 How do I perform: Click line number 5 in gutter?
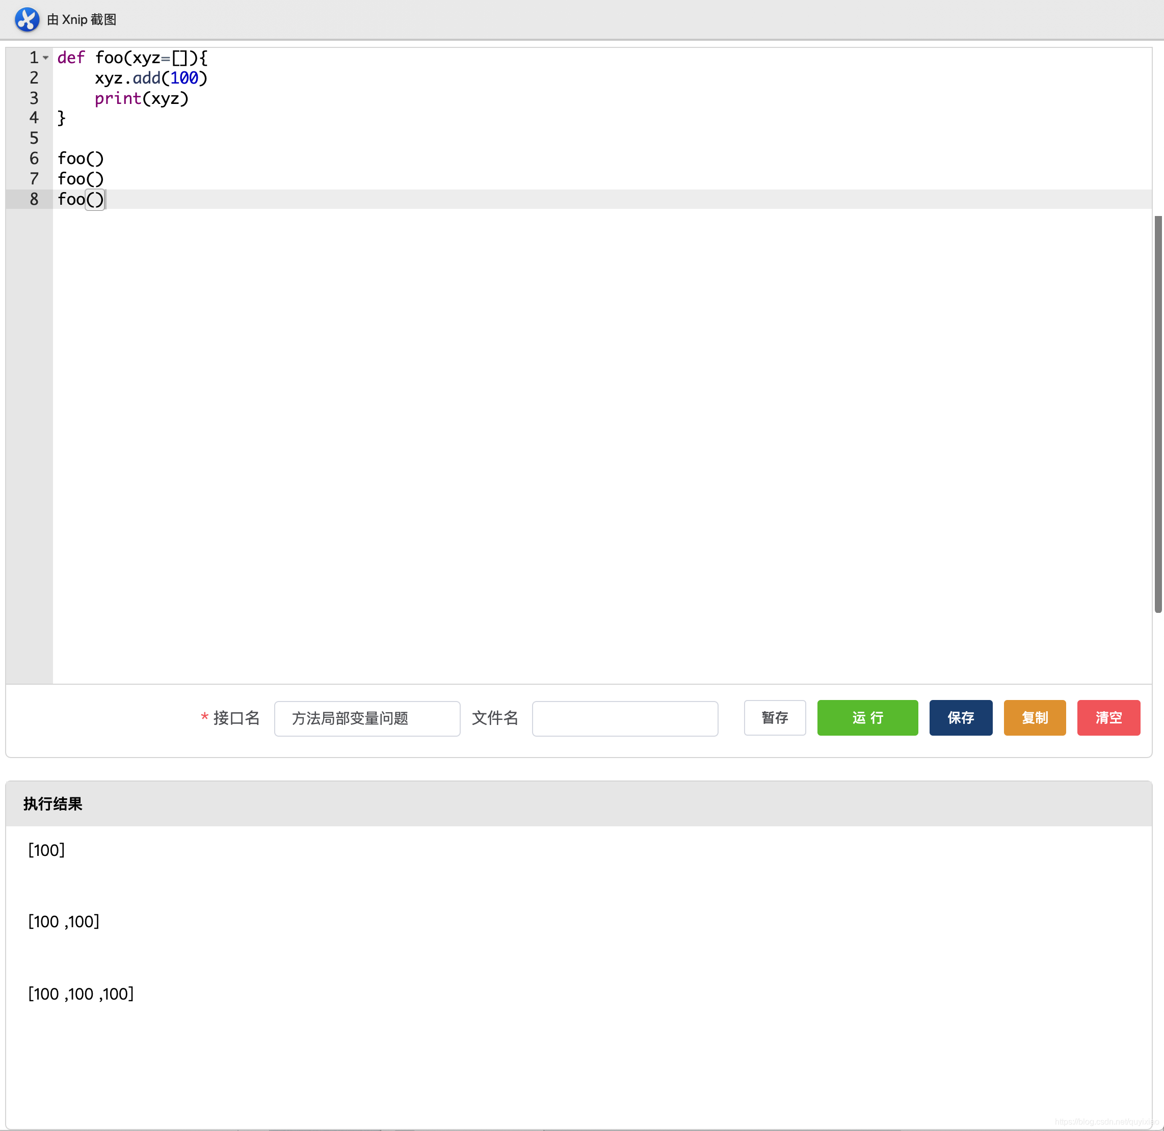coord(34,139)
